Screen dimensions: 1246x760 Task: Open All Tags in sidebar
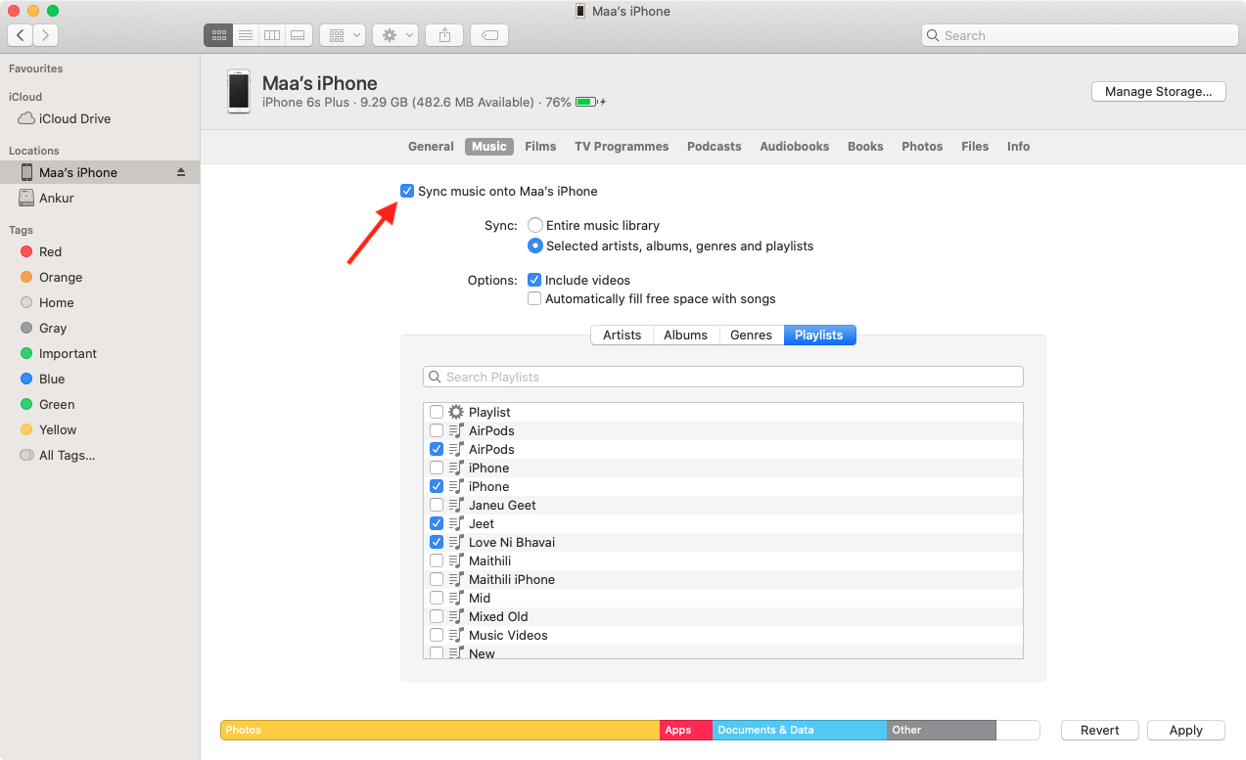coord(67,455)
